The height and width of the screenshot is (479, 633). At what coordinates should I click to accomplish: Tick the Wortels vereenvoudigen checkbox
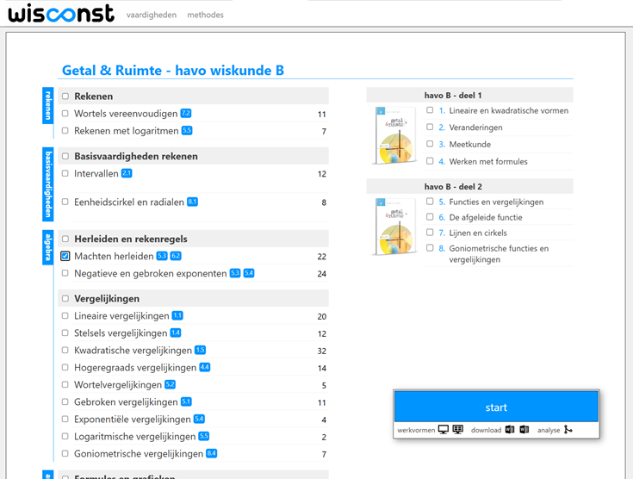[65, 114]
